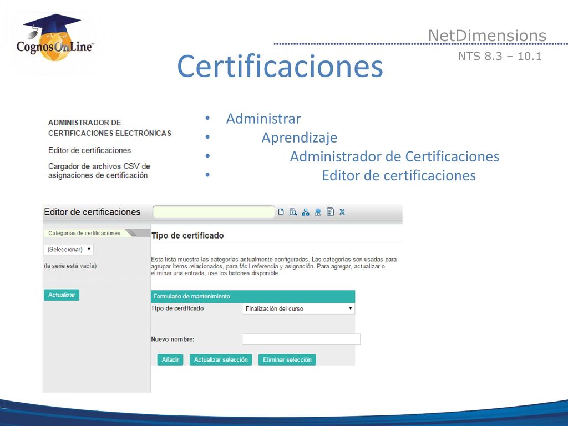
Task: Switch to Categorías de certificaciones tab
Action: [84, 233]
